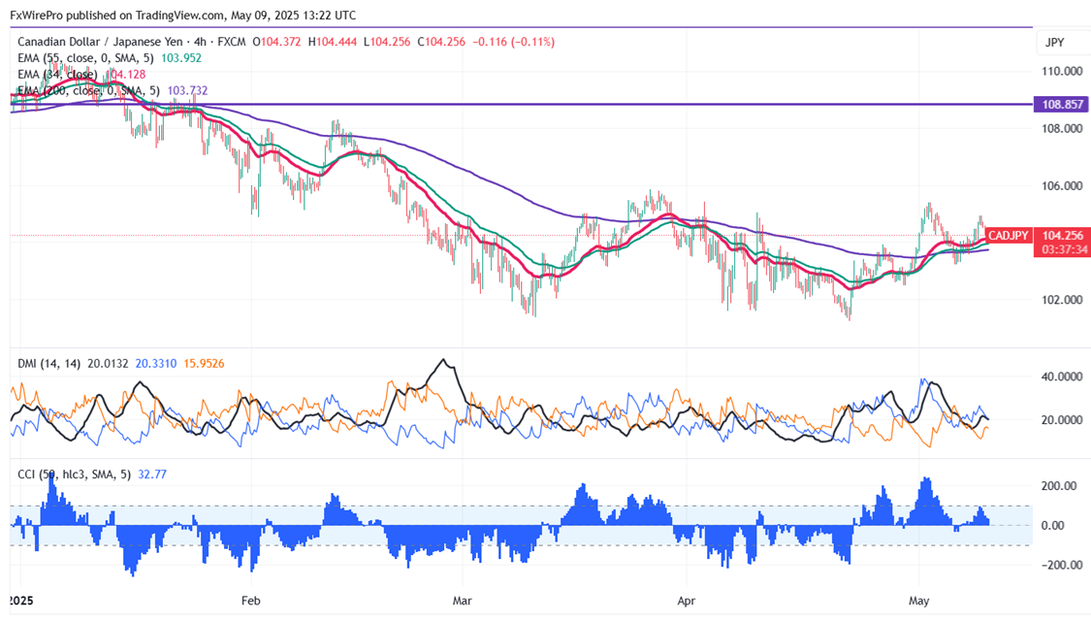The image size is (1091, 621).
Task: Click the JPY currency label button
Action: click(1055, 43)
